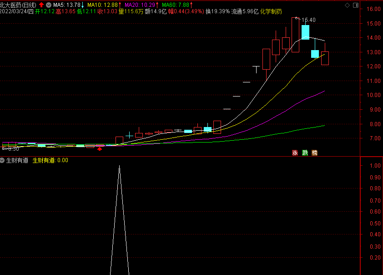Image resolution: width=383 pixels, height=275 pixels.
Task: Open the main chart indicator dropdown circle
Action: (49, 5)
